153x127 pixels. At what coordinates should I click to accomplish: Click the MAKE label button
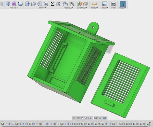click(x=113, y=8)
